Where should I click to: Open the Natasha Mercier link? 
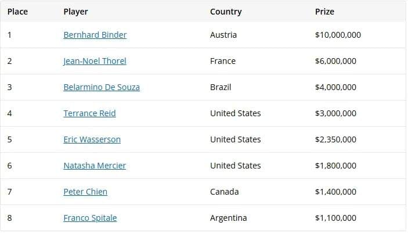coord(95,166)
